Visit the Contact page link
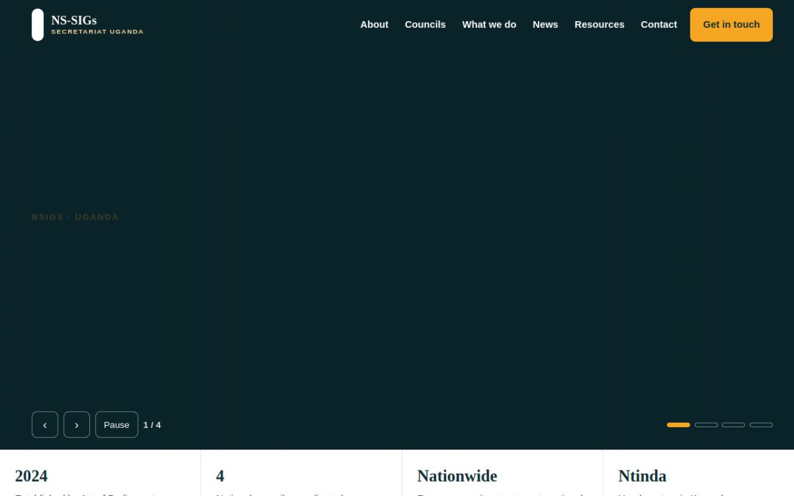 tap(659, 25)
